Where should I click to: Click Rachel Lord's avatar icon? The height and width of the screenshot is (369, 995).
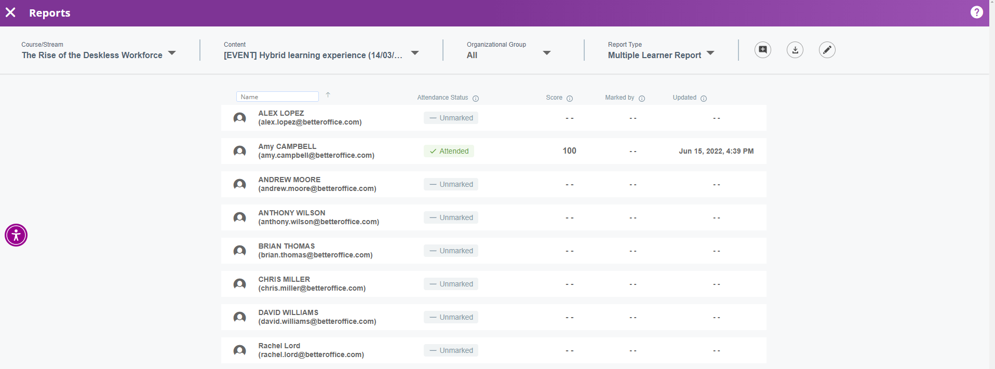pyautogui.click(x=239, y=350)
